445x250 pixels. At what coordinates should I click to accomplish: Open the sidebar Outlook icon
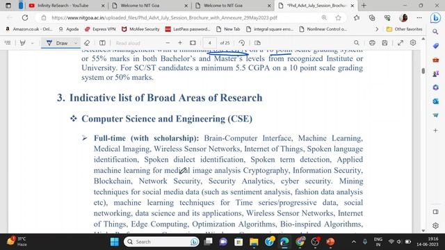tap(435, 101)
